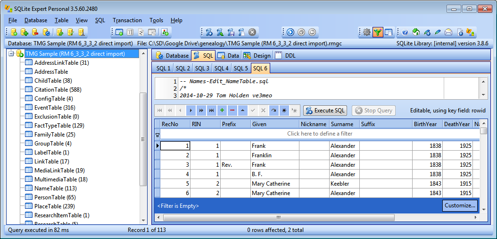
Task: Click the blue question mark Help icon
Action: pyautogui.click(x=405, y=32)
